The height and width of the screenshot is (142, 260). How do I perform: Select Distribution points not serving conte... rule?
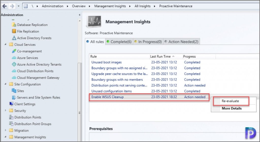pos(119,86)
